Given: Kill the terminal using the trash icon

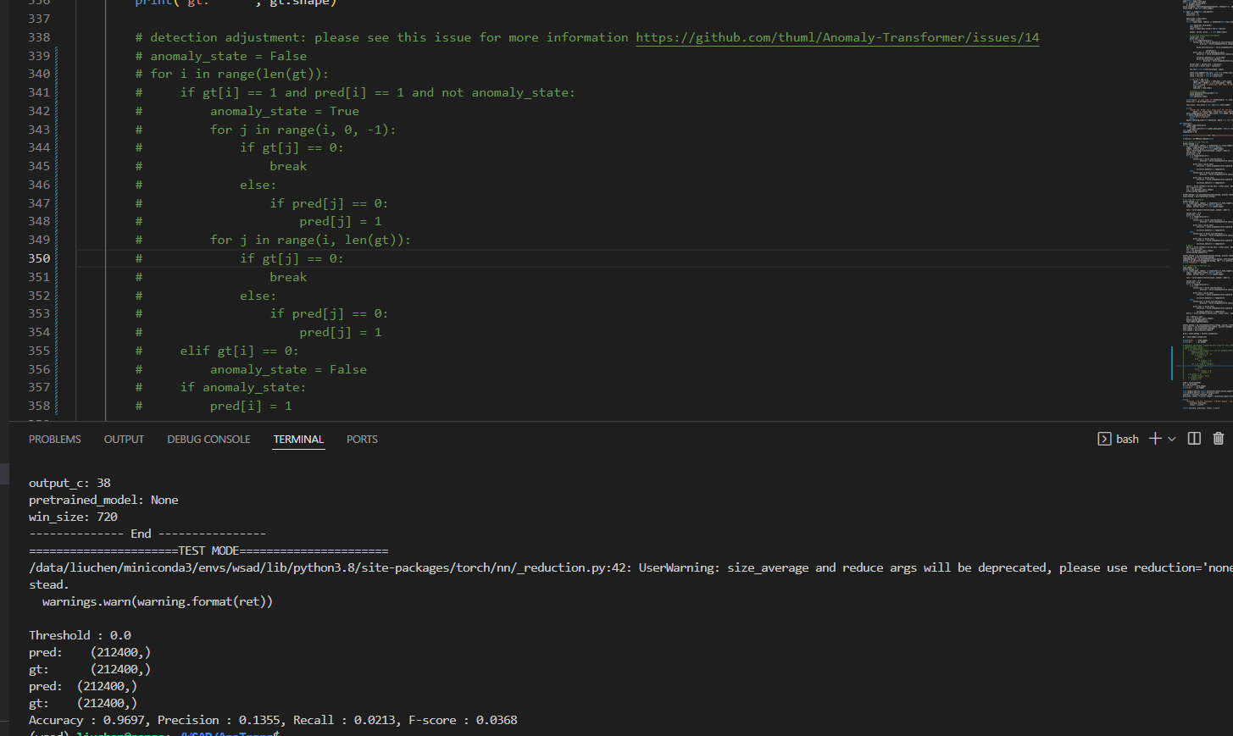Looking at the screenshot, I should (1218, 438).
